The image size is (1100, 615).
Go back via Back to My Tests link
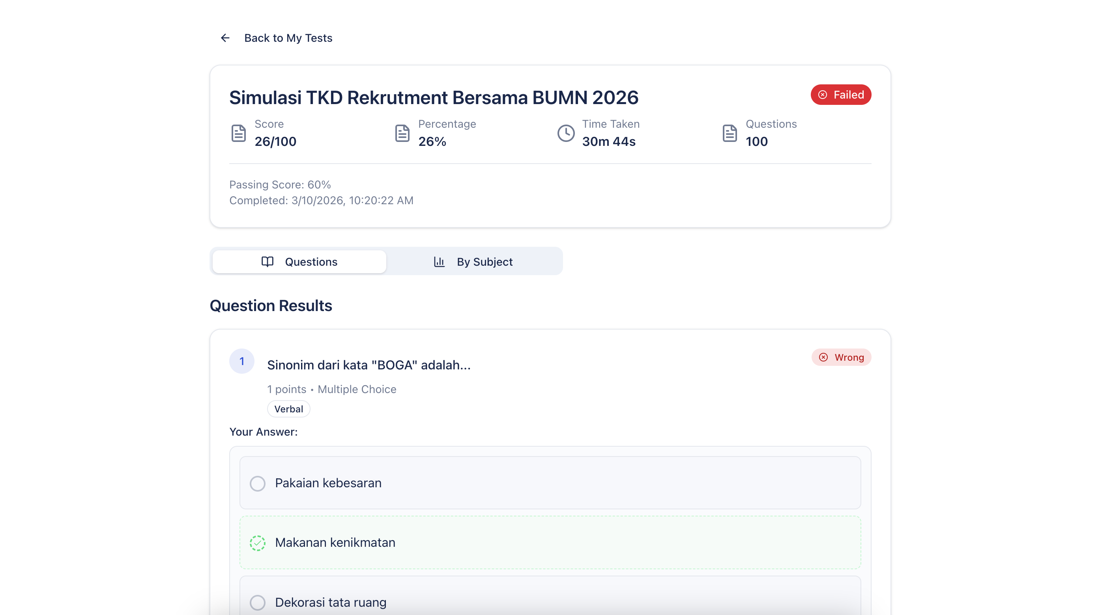point(288,38)
